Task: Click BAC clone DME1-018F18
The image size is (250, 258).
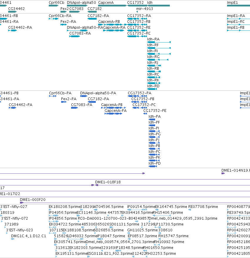Action: click(108, 182)
